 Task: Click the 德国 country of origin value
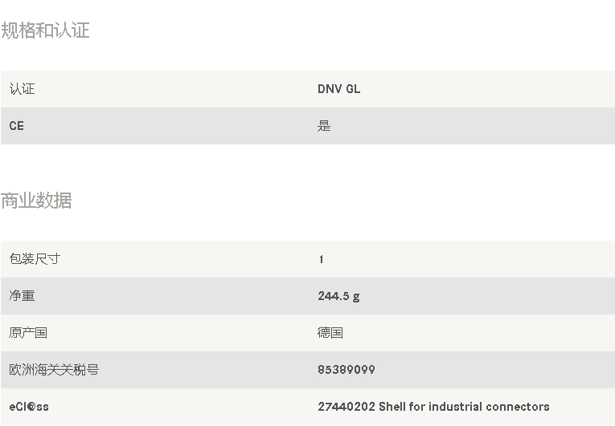[x=330, y=333]
